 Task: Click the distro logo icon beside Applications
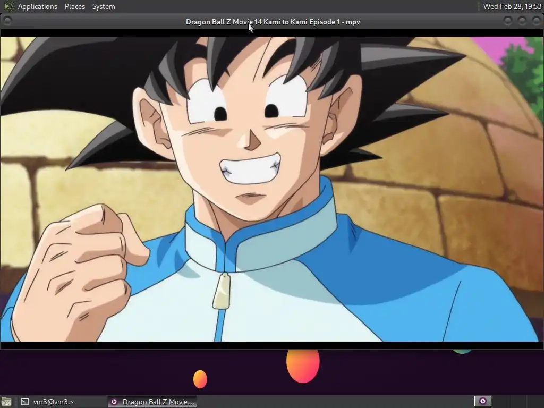tap(8, 6)
